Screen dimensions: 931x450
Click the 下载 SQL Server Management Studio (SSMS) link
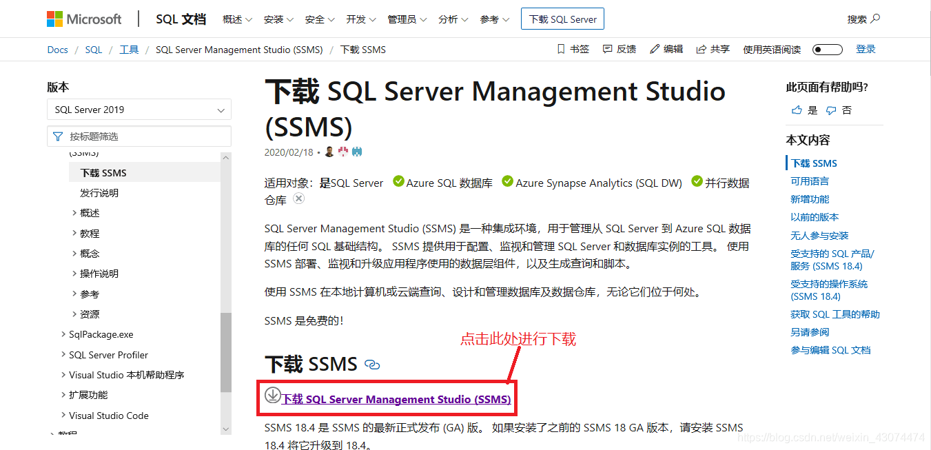pyautogui.click(x=396, y=399)
